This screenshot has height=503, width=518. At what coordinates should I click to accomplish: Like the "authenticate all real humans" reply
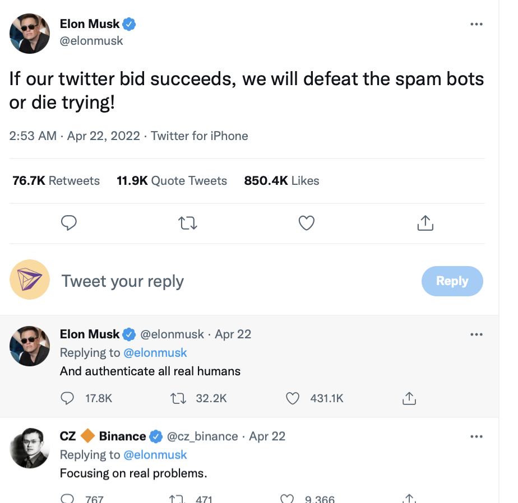293,398
